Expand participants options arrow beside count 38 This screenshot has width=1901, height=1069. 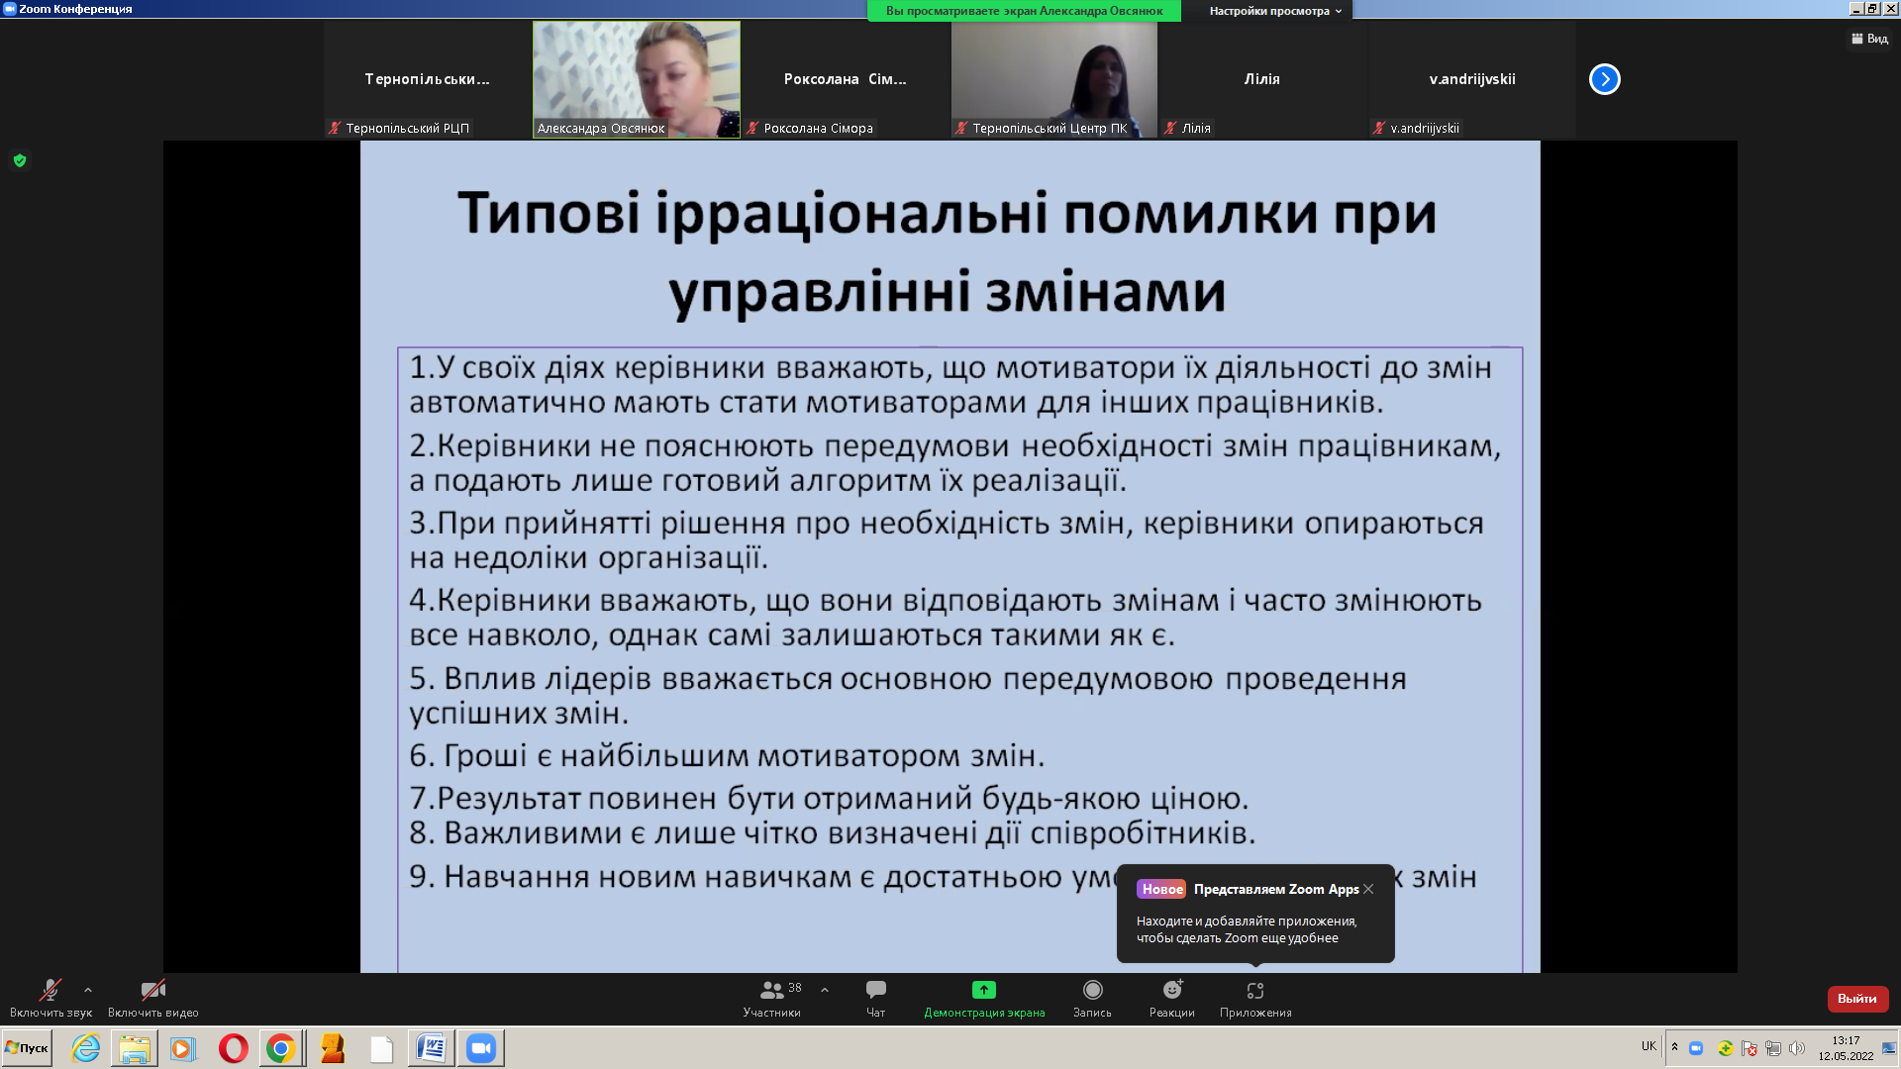click(x=825, y=990)
